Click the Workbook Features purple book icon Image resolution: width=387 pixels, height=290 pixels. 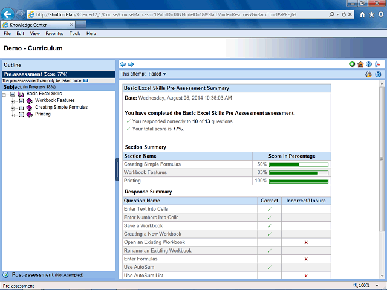30,101
